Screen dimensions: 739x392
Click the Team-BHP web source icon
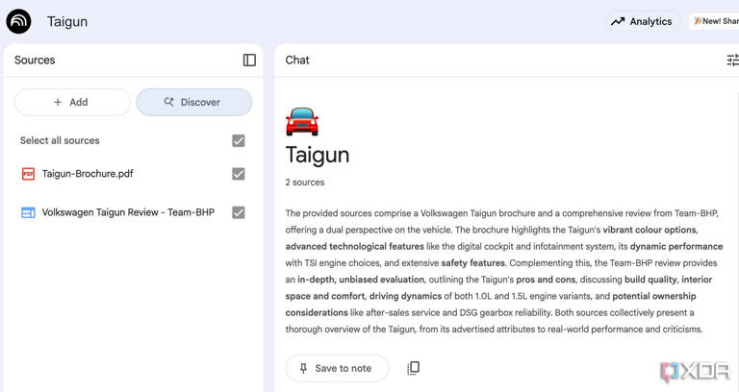[x=28, y=212]
